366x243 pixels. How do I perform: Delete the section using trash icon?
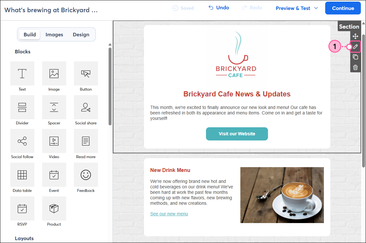point(355,67)
